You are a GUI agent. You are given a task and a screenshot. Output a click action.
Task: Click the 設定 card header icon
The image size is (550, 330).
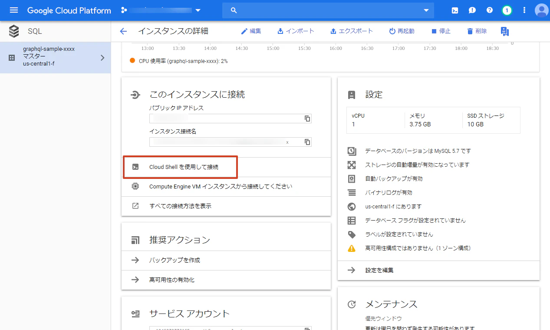(x=352, y=95)
